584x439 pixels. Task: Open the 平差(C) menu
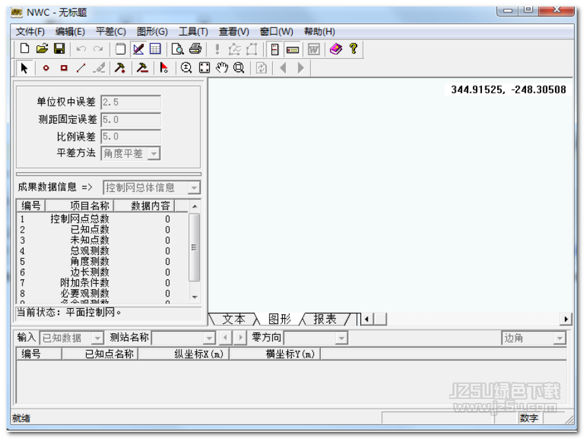pos(110,32)
